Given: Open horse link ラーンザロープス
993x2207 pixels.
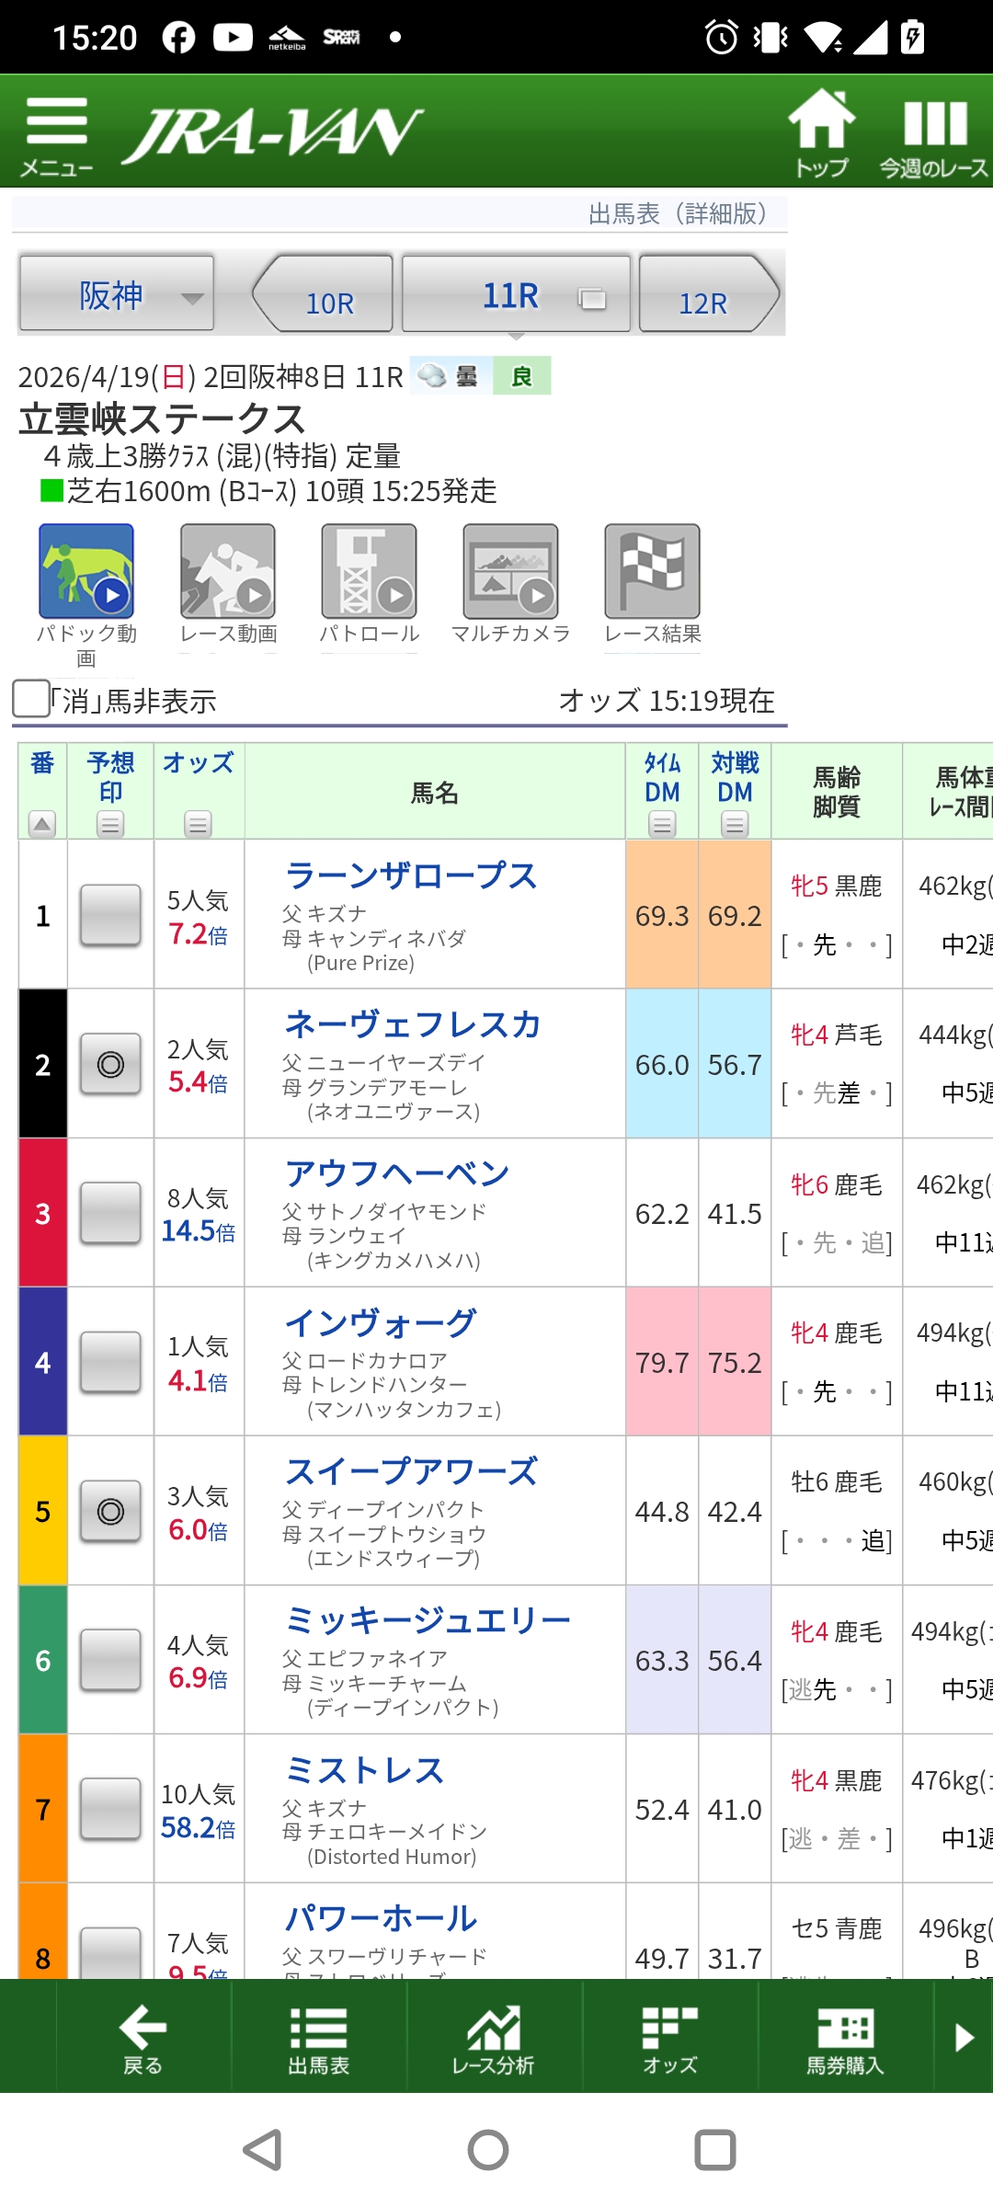Looking at the screenshot, I should [x=411, y=875].
